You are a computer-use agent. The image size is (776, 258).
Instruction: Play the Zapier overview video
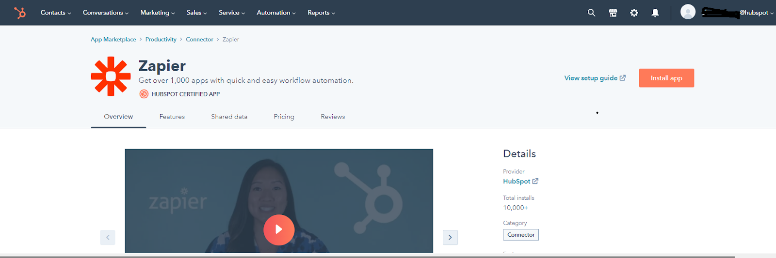click(x=279, y=229)
